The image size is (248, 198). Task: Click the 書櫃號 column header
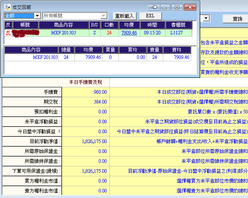coord(178,25)
